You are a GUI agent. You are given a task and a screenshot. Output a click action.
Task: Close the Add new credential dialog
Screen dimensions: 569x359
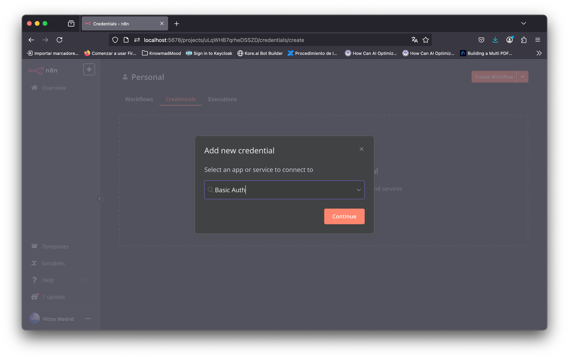pos(361,149)
